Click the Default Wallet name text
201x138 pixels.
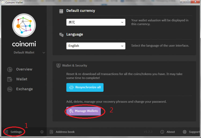[24, 53]
